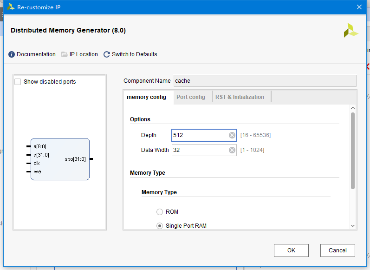Screen dimensions: 370x270
Task: Confirm the settings with the OK button
Action: click(x=291, y=250)
